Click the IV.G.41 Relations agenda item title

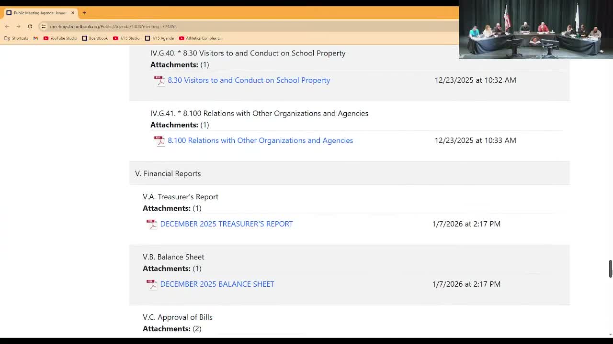[259, 113]
